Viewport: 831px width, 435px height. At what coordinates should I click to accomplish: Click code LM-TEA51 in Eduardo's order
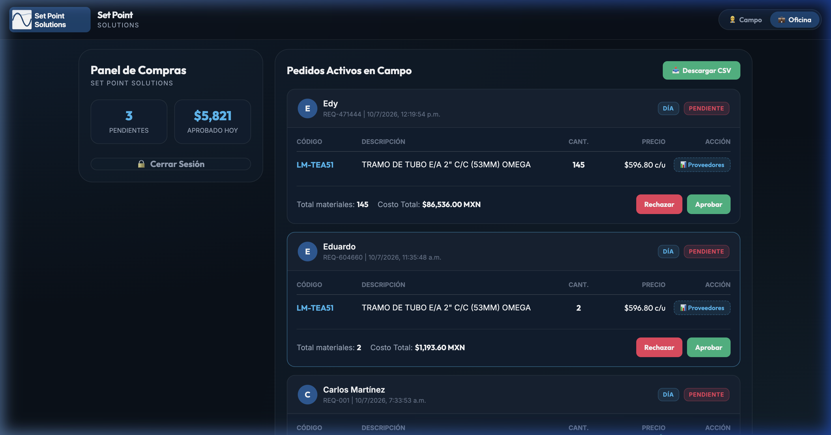click(x=315, y=308)
